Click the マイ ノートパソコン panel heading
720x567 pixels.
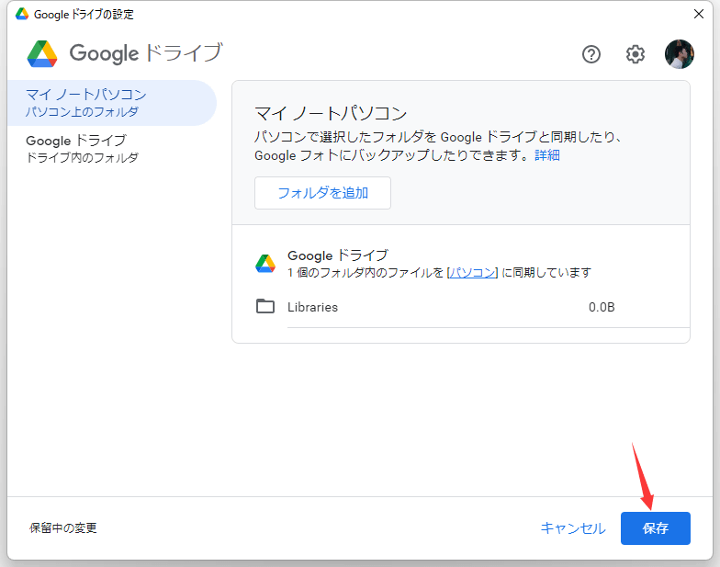331,113
